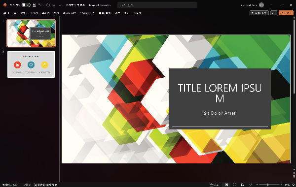Click the zoom percentage value
296x187 pixels.
coord(287,185)
